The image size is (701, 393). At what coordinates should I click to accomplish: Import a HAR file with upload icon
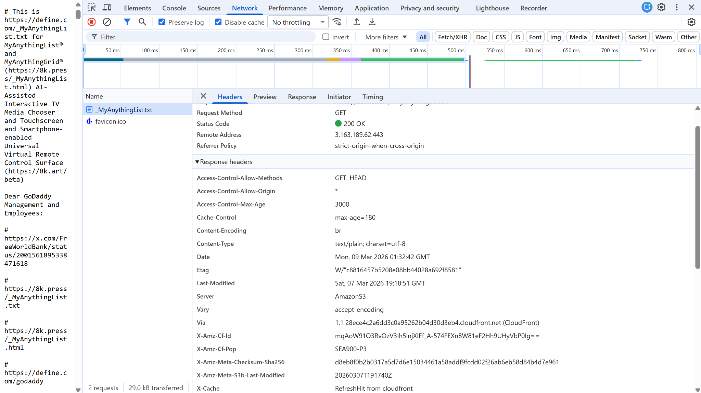[357, 22]
